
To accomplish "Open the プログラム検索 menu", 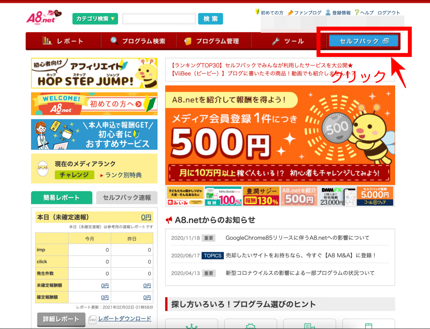I will click(x=138, y=41).
